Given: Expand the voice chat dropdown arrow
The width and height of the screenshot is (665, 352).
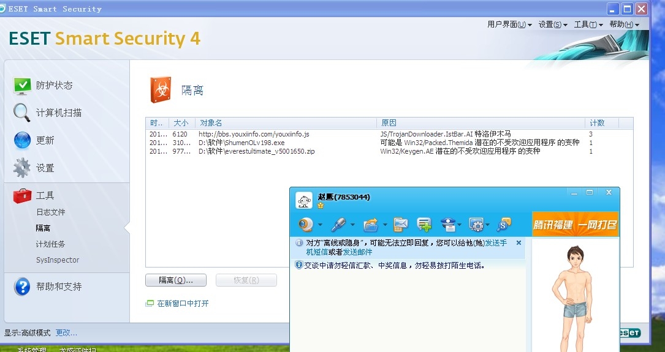Looking at the screenshot, I should pyautogui.click(x=352, y=225).
